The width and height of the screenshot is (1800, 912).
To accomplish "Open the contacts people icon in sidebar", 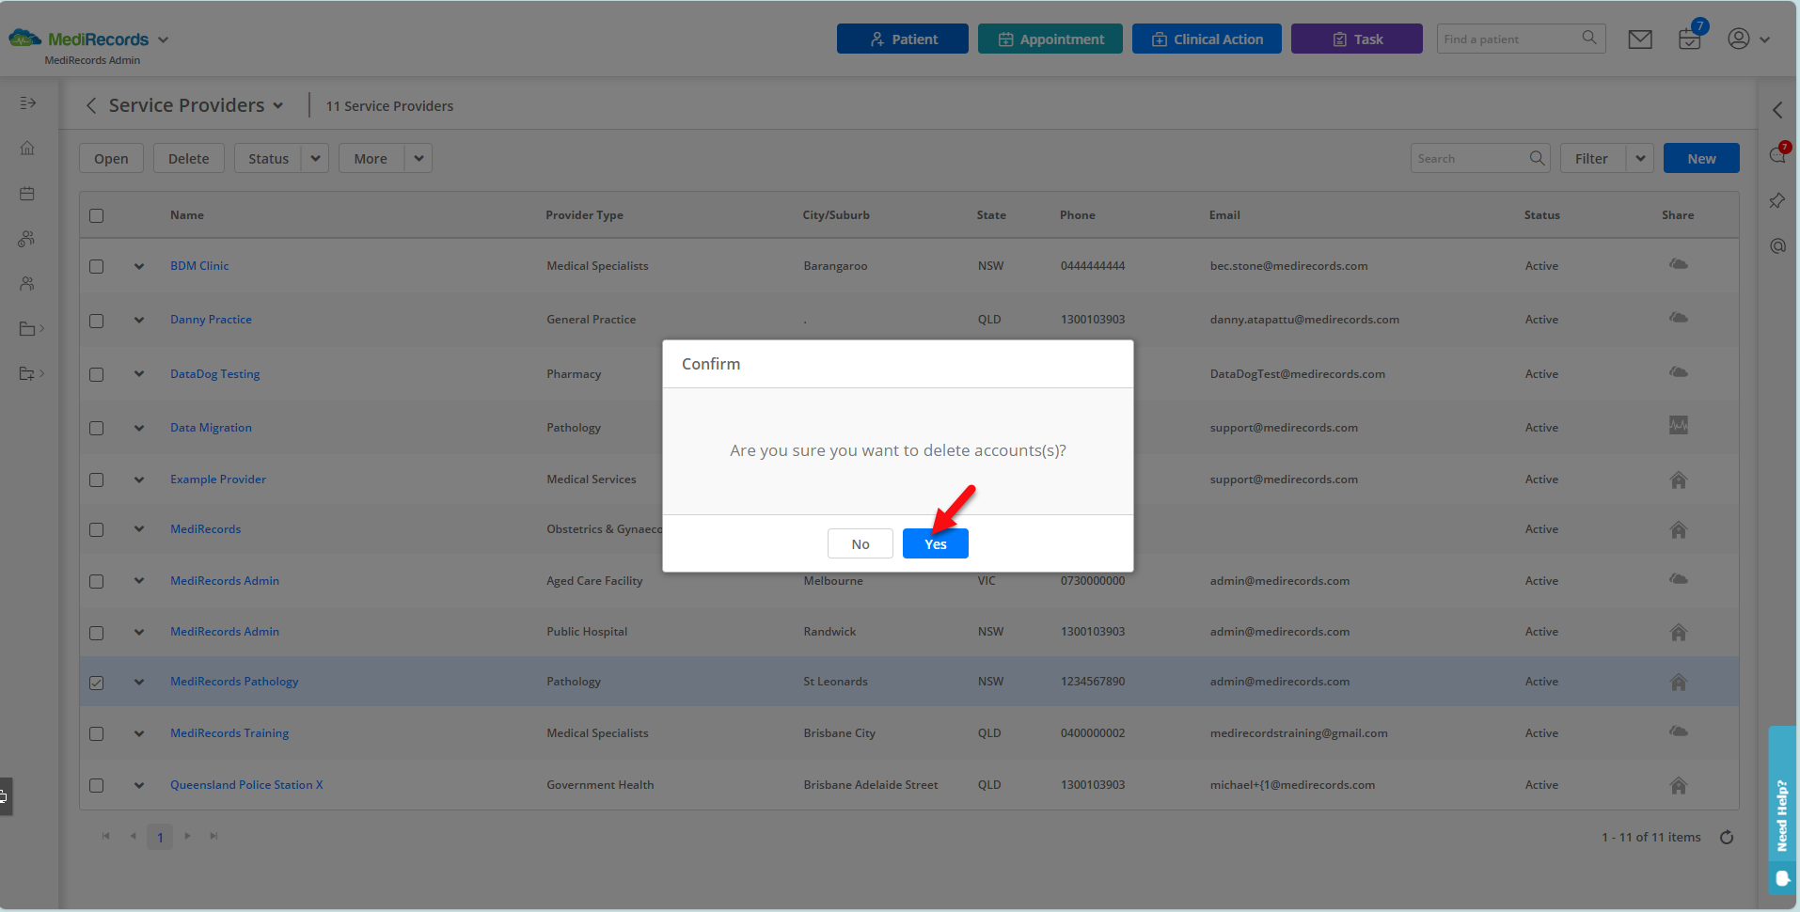I will coord(27,283).
